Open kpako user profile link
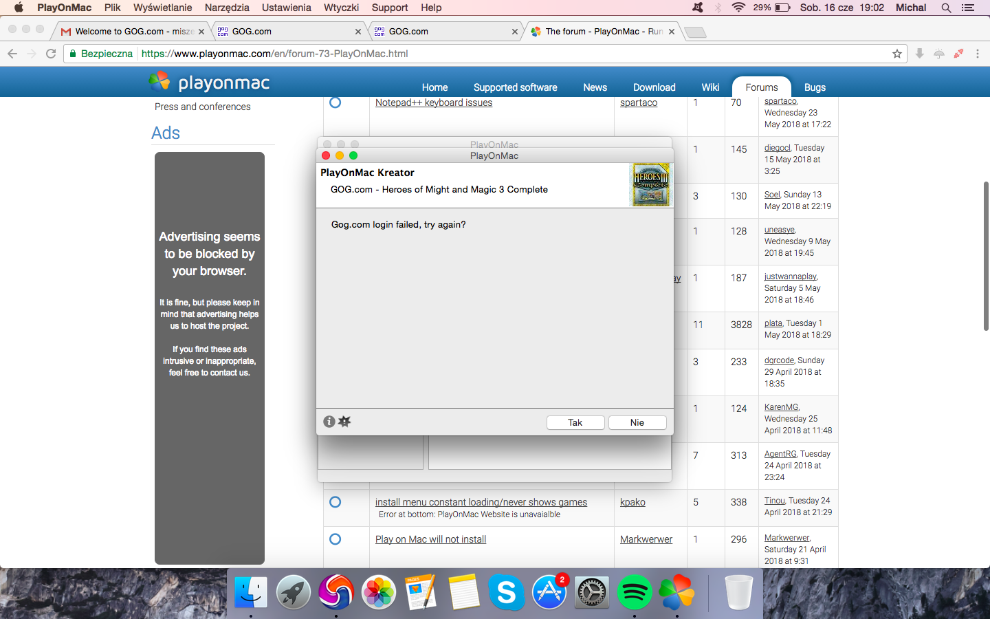The height and width of the screenshot is (619, 990). pos(632,502)
